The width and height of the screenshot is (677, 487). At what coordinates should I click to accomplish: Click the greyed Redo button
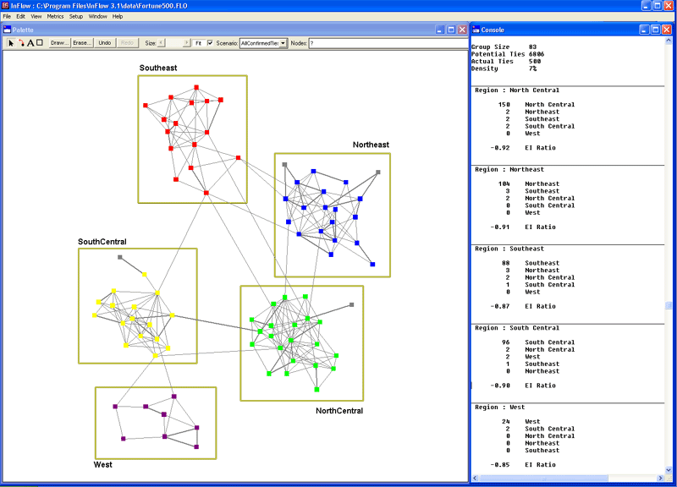coord(127,43)
